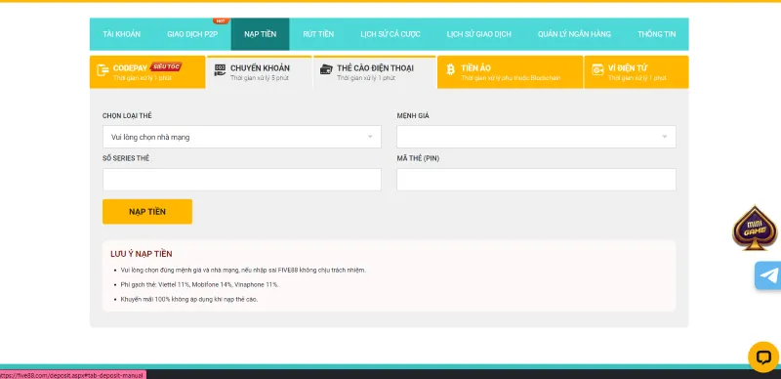
Task: Click the wallet icon on Ví Điện Tử tab
Action: pyautogui.click(x=597, y=69)
